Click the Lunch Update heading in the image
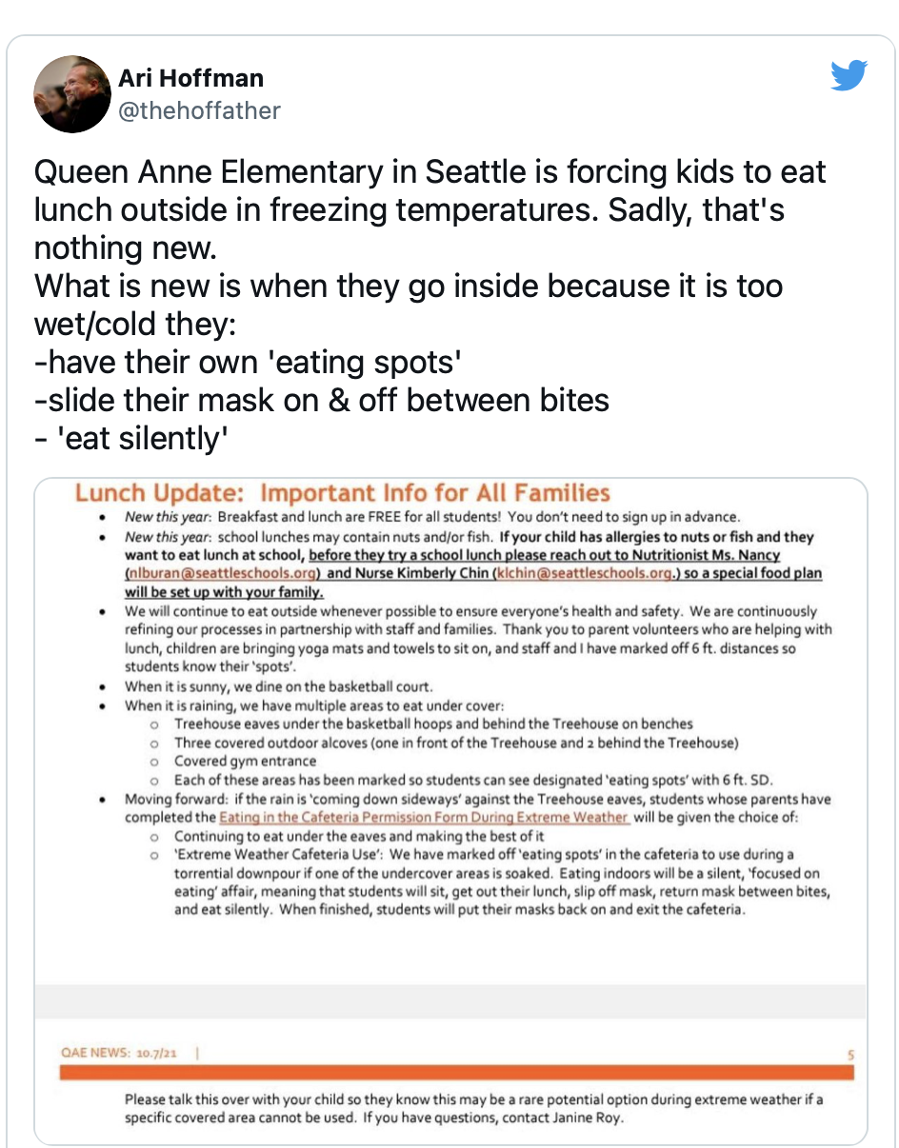The width and height of the screenshot is (899, 1148). (343, 493)
